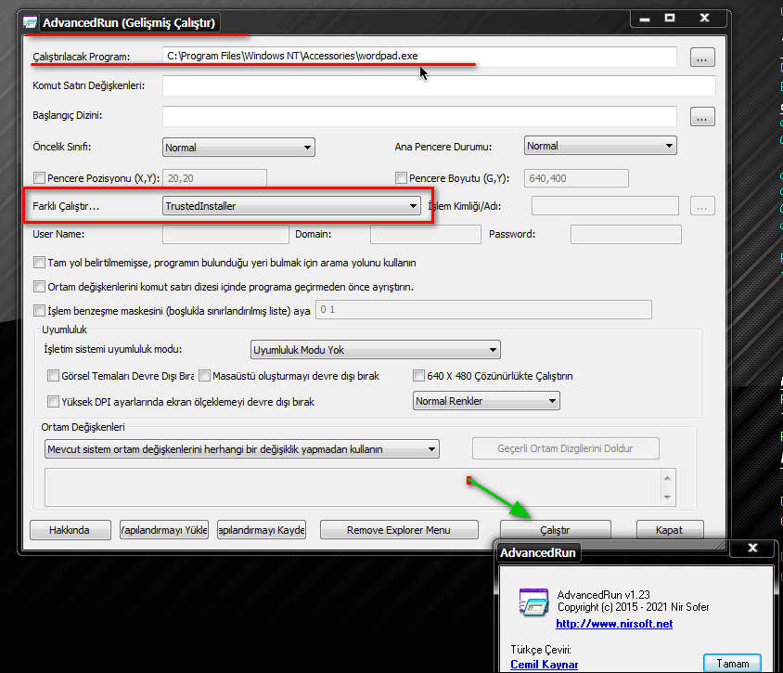Click Geçerli Ortam Dizgilerini Doldur button

coord(565,448)
